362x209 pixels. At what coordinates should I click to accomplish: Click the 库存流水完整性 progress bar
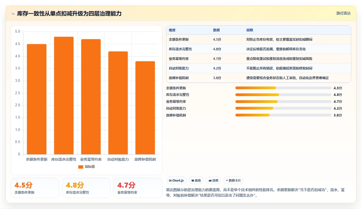283,95
